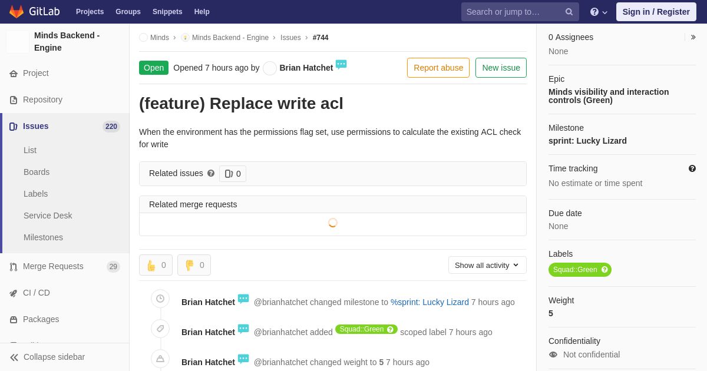Screen dimensions: 707x371
Task: Click Sign in / Register button
Action: coord(656,12)
